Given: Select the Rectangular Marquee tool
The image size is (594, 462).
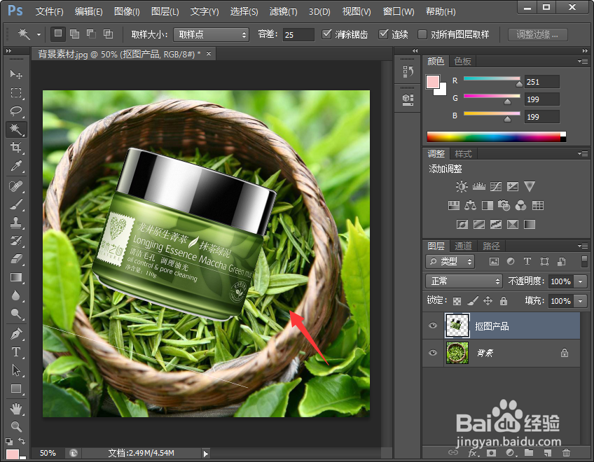Looking at the screenshot, I should 16,93.
